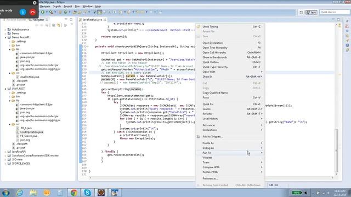Select the SFD-new project

click(x=17, y=159)
